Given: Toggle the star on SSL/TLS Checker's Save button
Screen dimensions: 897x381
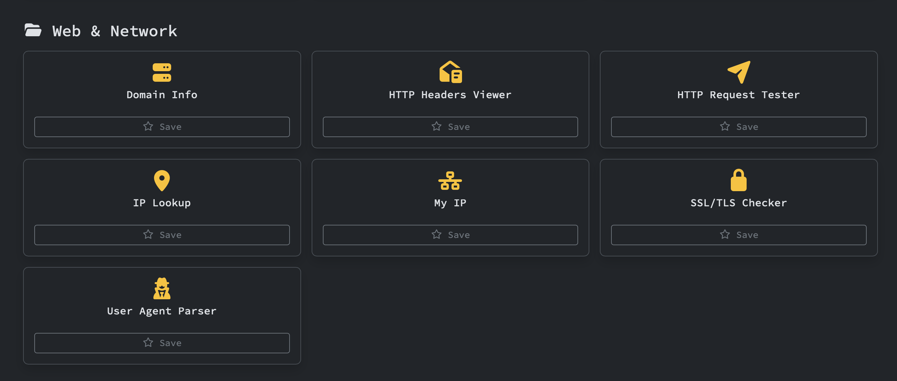Looking at the screenshot, I should (x=725, y=235).
